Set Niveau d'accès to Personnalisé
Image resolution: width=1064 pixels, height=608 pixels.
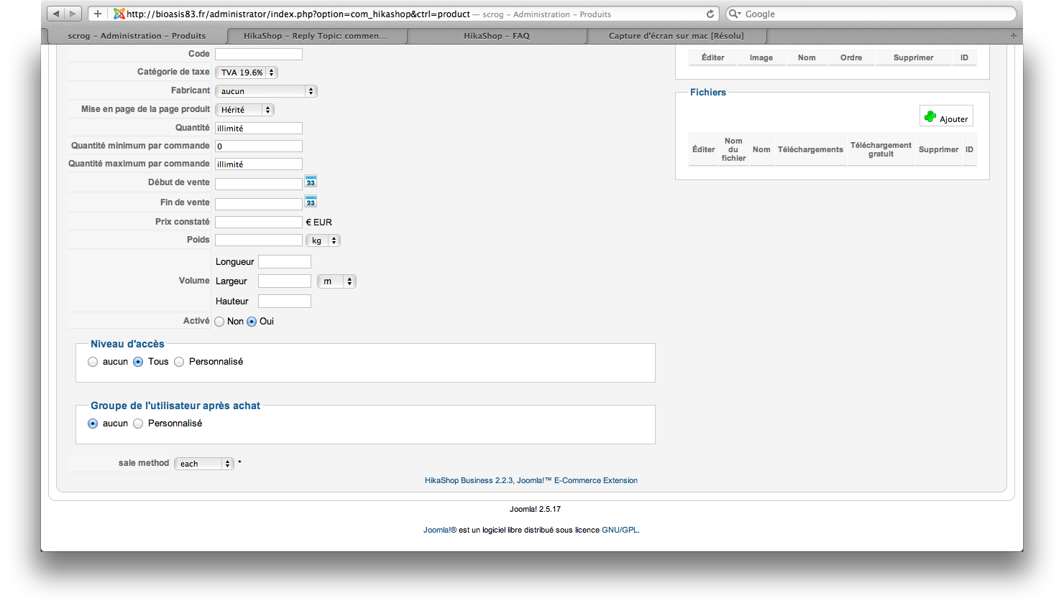[180, 362]
